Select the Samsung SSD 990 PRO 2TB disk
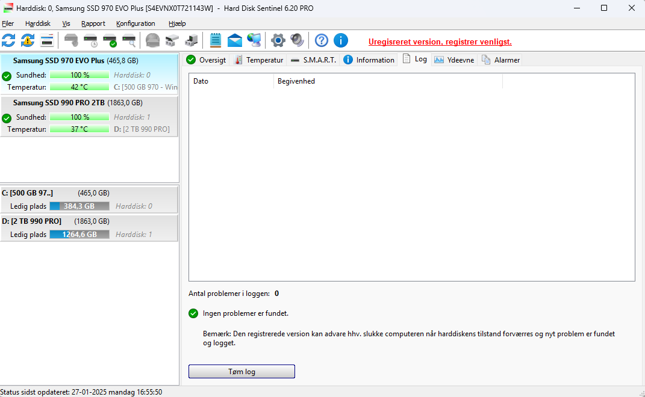This screenshot has height=397, width=645. [89, 116]
